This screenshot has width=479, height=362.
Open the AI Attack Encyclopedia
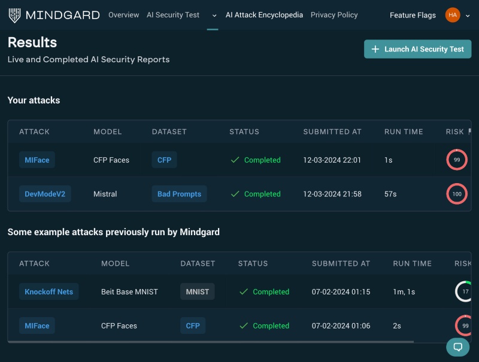point(264,15)
